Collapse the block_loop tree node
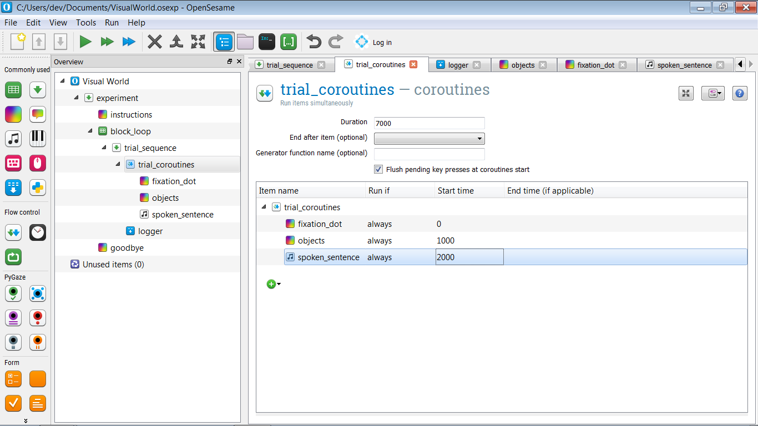This screenshot has height=426, width=758. [90, 131]
